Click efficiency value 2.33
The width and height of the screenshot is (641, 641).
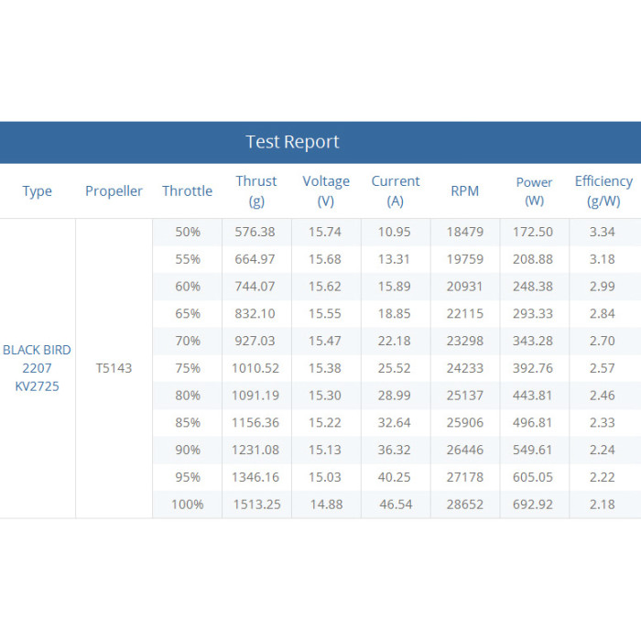tap(603, 423)
